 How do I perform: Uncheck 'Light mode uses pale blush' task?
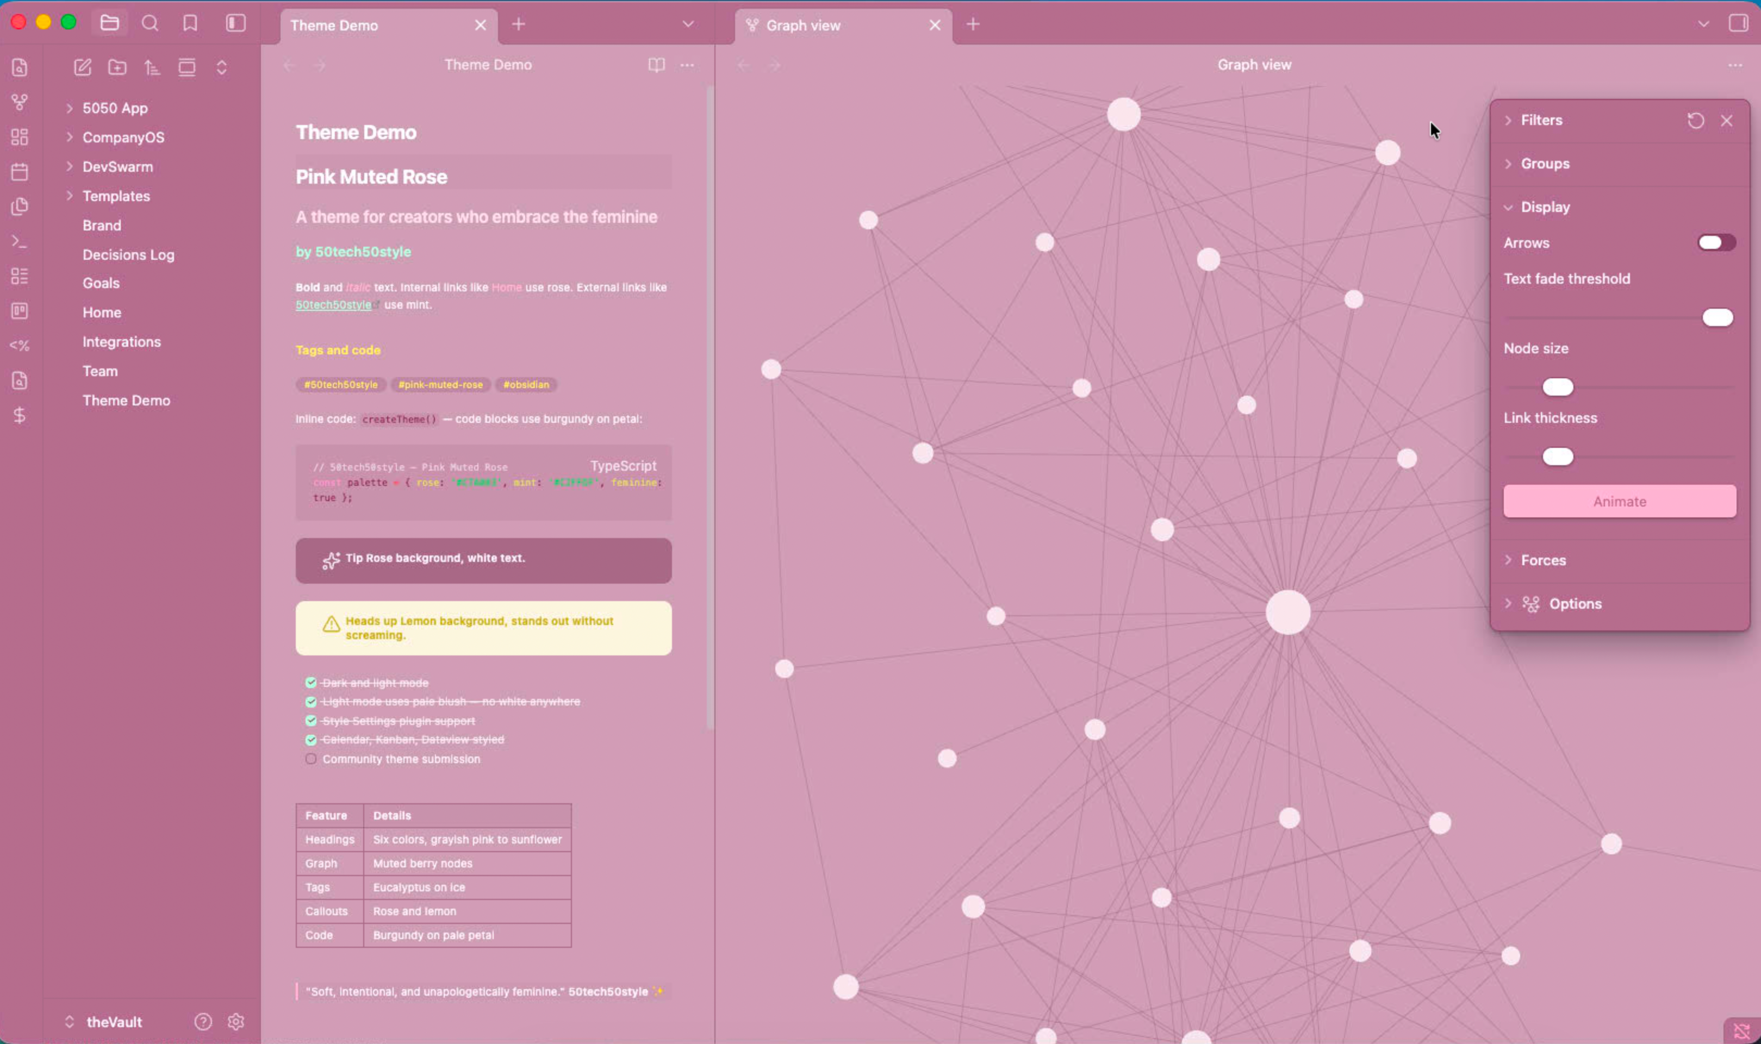(310, 702)
